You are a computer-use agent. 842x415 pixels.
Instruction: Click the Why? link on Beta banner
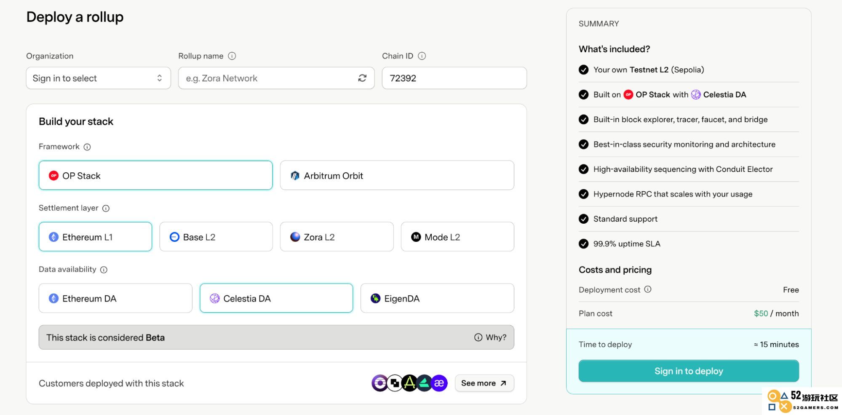(490, 337)
